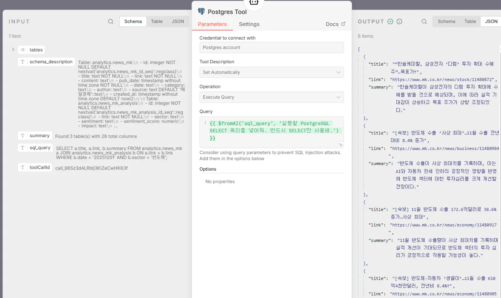Click the text-type icon on schema_description
Image resolution: width=501 pixels, height=298 pixels.
[x=23, y=62]
